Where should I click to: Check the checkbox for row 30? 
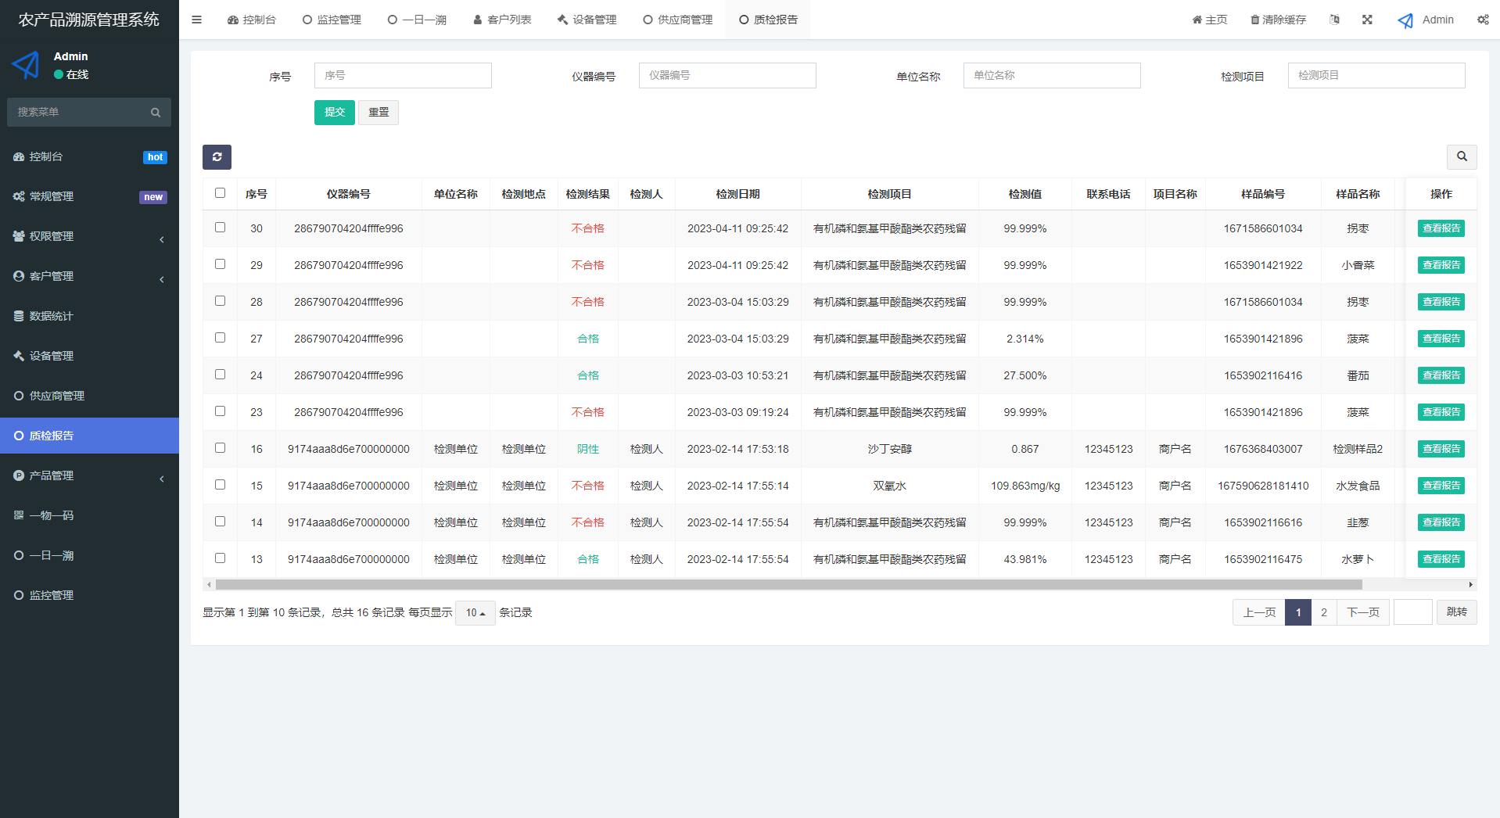point(220,228)
